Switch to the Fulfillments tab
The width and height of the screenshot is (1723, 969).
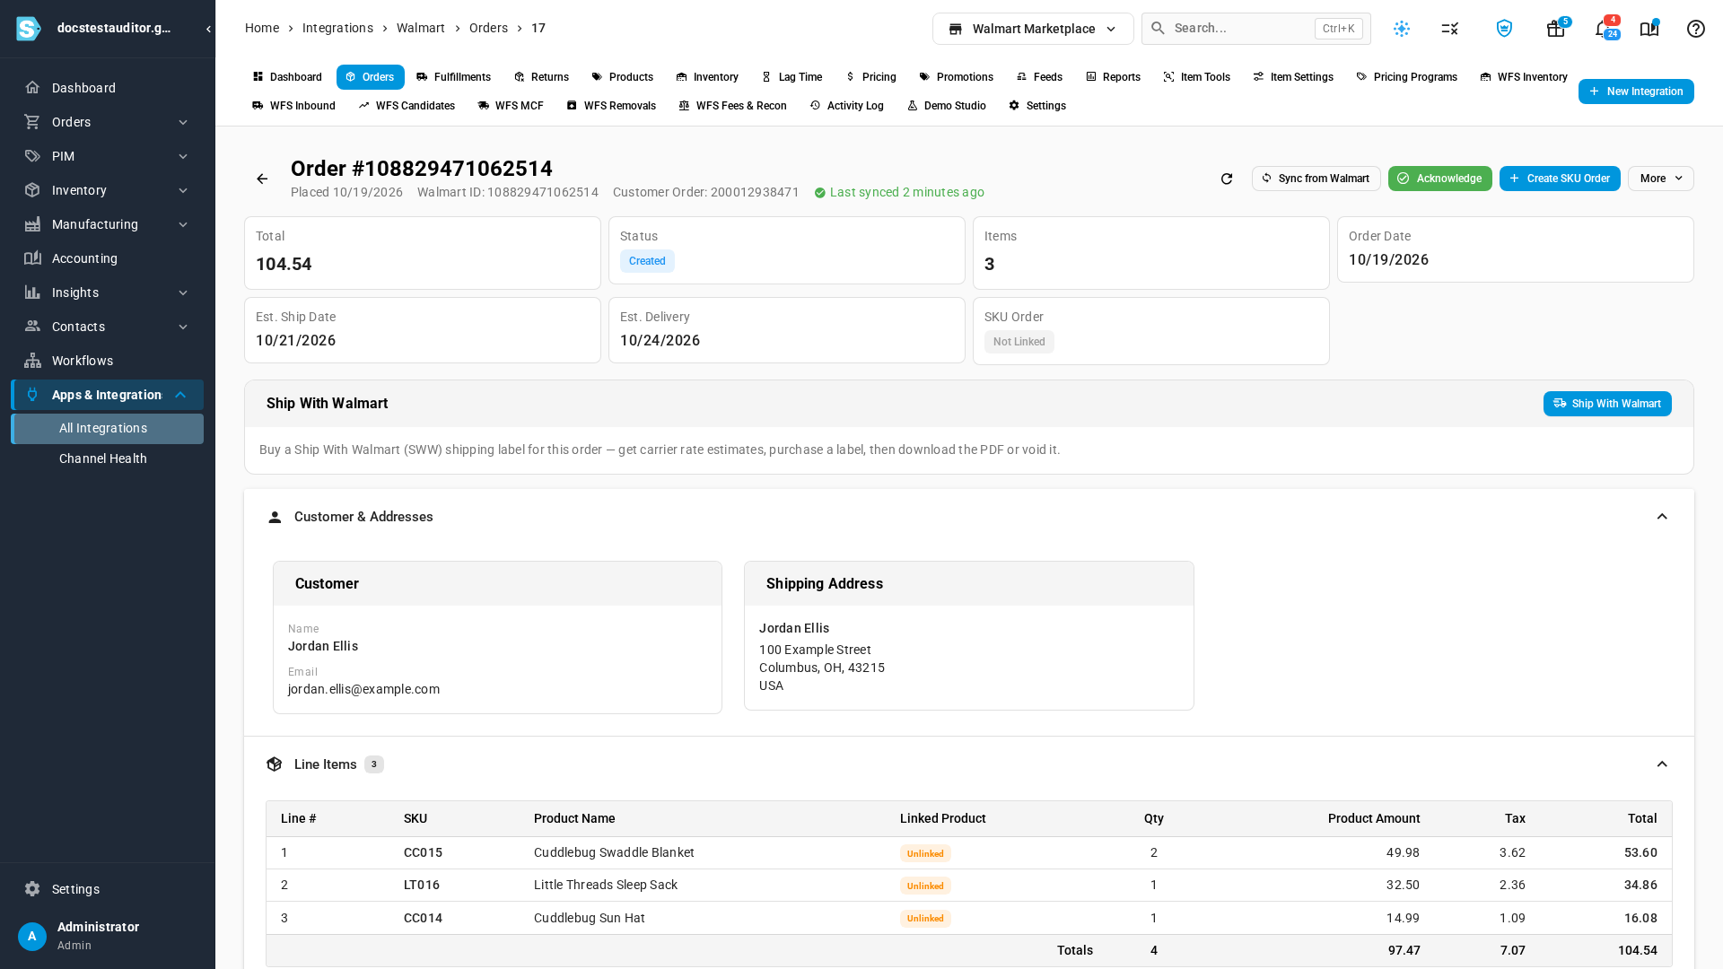(453, 77)
